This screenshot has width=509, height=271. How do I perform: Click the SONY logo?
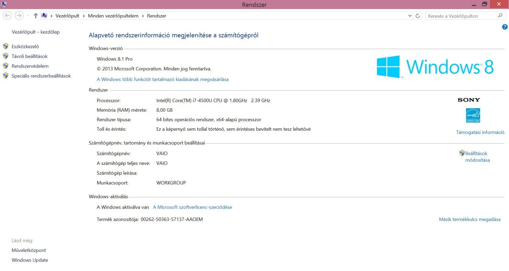(469, 100)
